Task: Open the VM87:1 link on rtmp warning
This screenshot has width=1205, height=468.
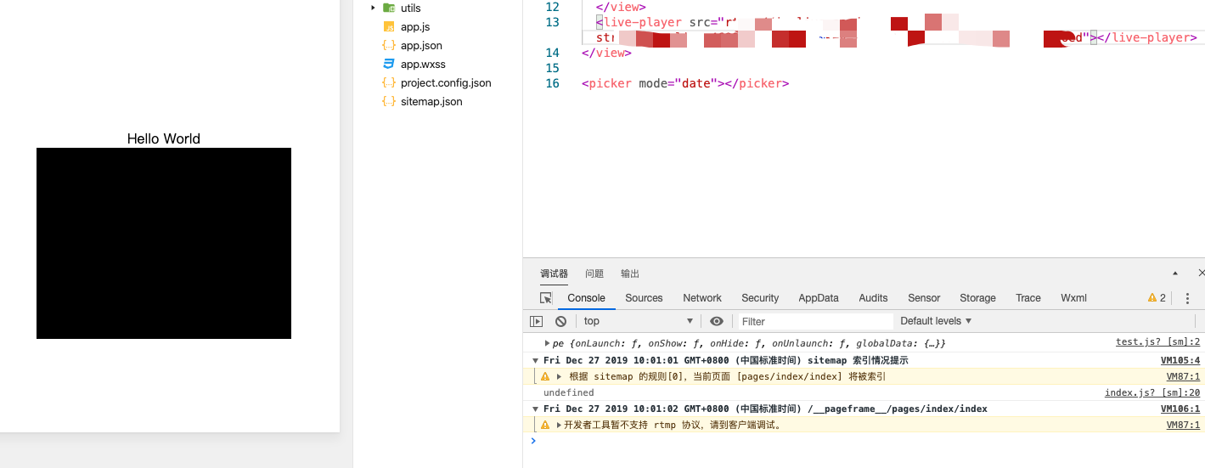Action: [1183, 425]
